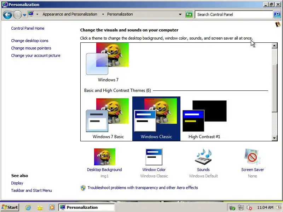
Task: Go back with the blue Back arrow
Action: pyautogui.click(x=7, y=14)
